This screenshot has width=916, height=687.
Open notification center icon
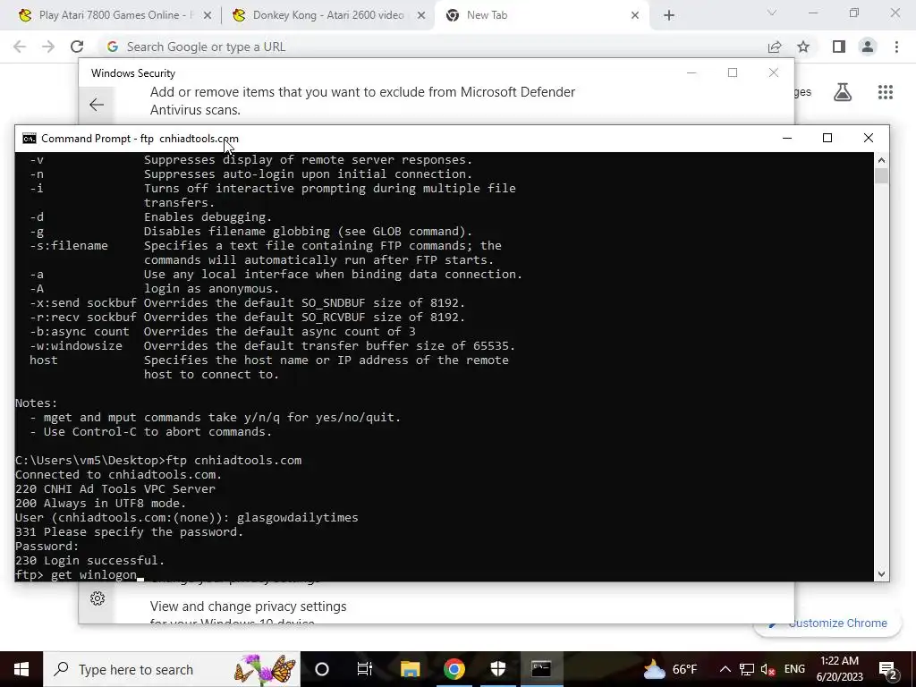tap(888, 669)
